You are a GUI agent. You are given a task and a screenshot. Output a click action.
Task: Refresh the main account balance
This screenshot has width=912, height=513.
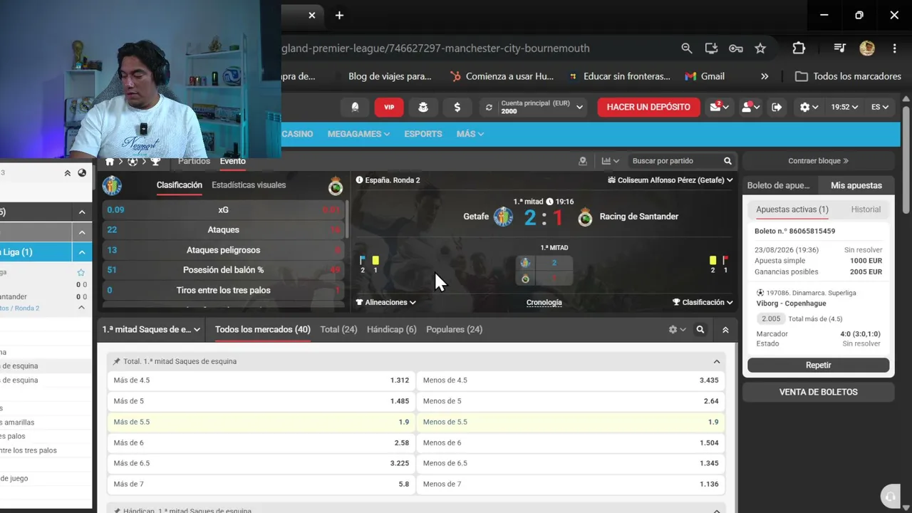click(x=489, y=108)
